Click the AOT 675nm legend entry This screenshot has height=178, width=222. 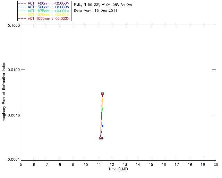pos(44,11)
